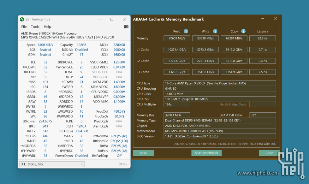Click the ZenTimings app logo icon
This screenshot has height=184, width=309.
click(22, 19)
